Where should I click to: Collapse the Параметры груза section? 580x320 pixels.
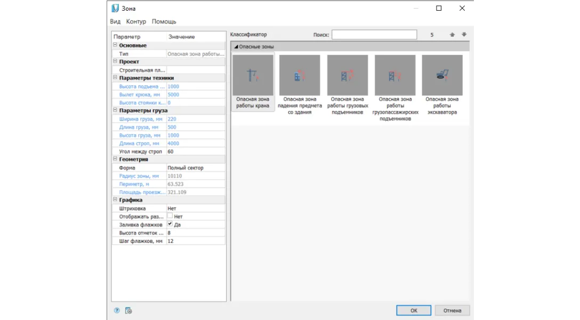[115, 110]
